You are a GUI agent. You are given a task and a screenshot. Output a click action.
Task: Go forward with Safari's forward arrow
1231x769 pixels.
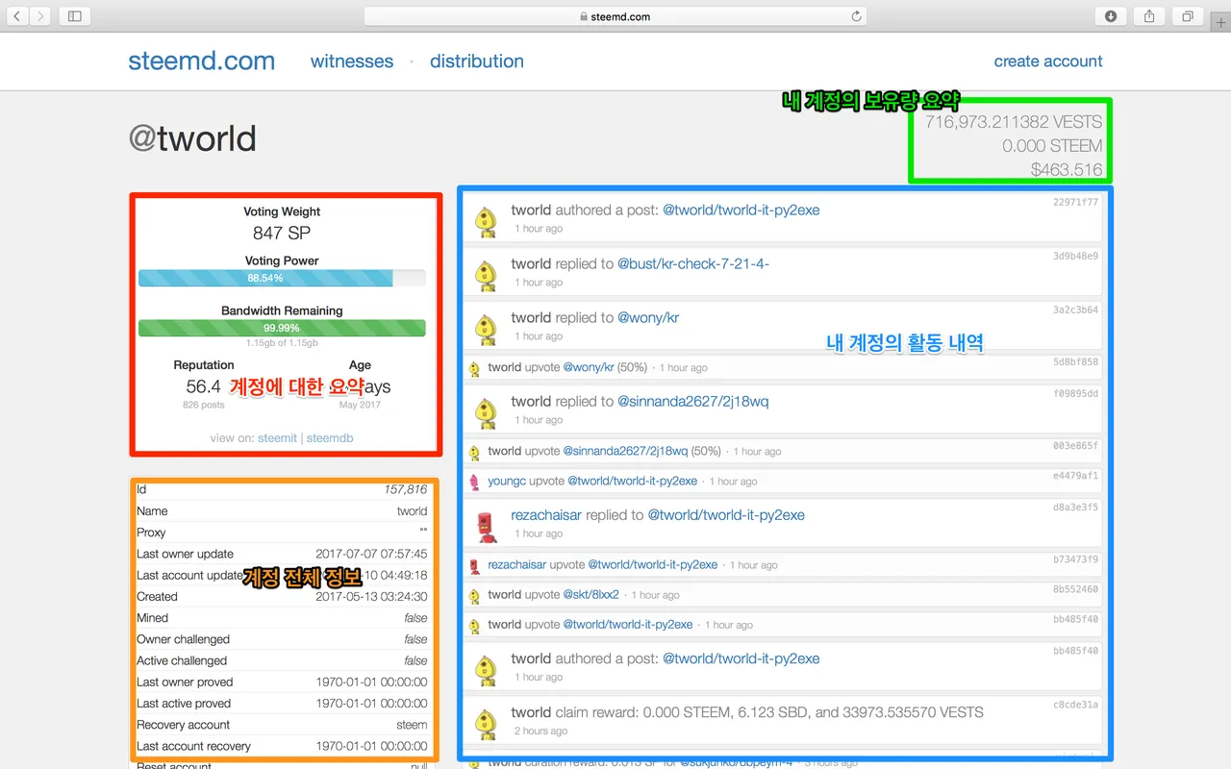(x=40, y=16)
